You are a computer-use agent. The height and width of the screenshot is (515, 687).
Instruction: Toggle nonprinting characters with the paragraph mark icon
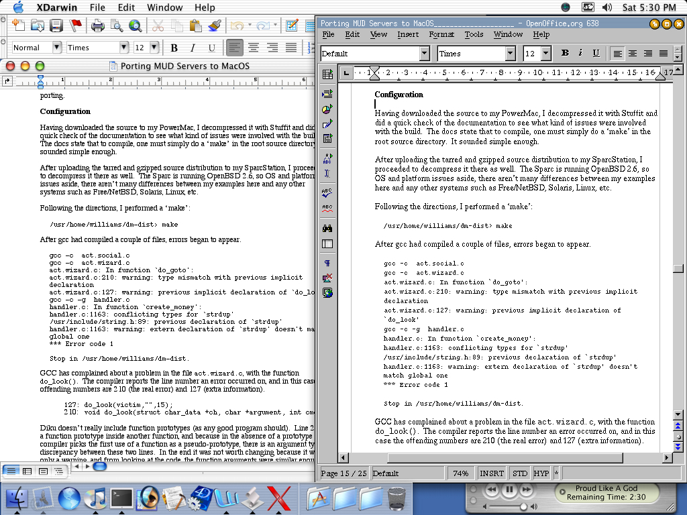(327, 263)
